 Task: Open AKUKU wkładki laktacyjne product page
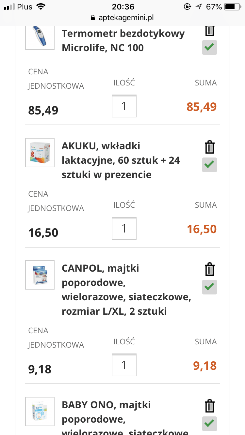(121, 160)
